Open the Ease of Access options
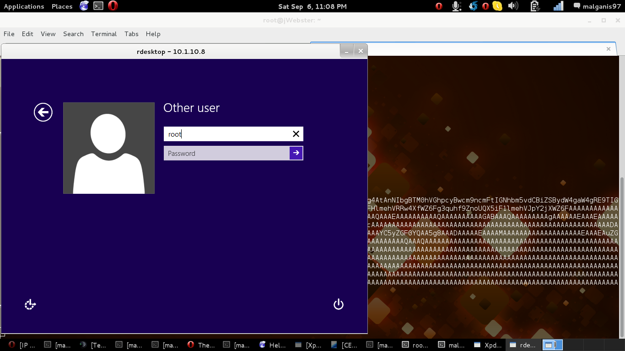625x351 pixels. [30, 304]
